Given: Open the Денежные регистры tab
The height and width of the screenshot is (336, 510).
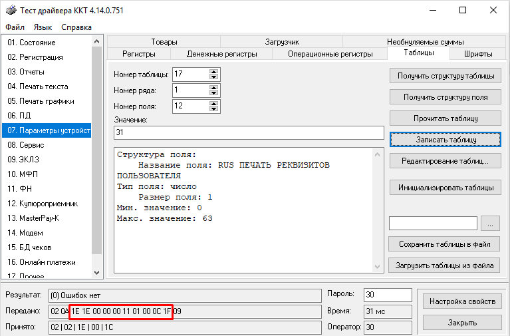Looking at the screenshot, I should (x=221, y=53).
